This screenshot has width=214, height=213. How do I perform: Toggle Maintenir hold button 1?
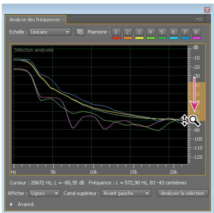tap(116, 32)
